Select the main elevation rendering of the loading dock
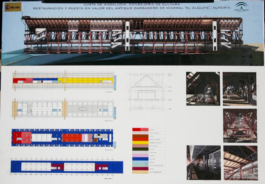Viewport: 265px width, 184px height. click(x=132, y=35)
